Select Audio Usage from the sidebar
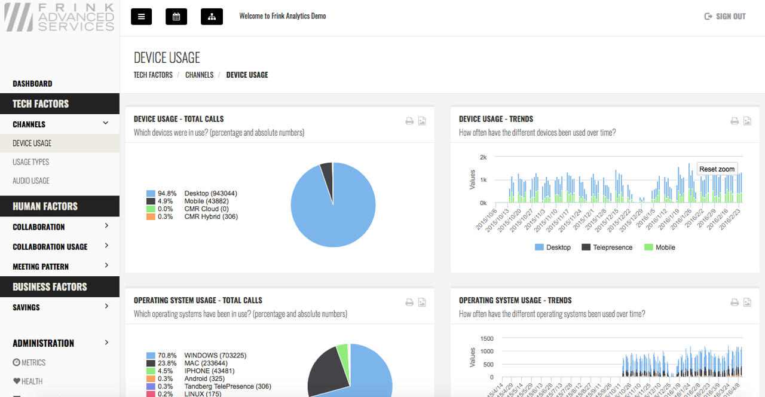Viewport: 765px width, 397px height. coord(31,181)
